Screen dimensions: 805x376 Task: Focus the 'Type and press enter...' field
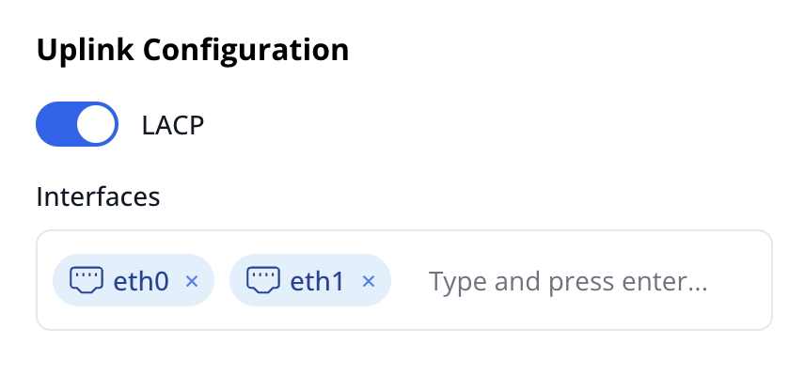click(x=567, y=281)
